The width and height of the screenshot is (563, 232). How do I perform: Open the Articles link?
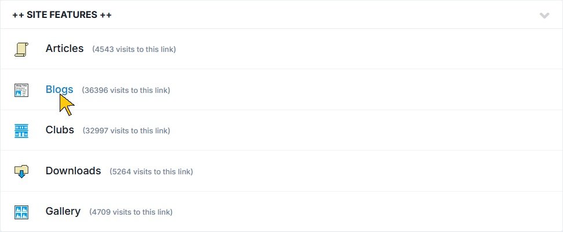coord(64,49)
